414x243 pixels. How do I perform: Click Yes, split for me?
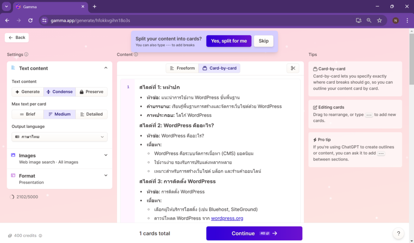coord(229,41)
